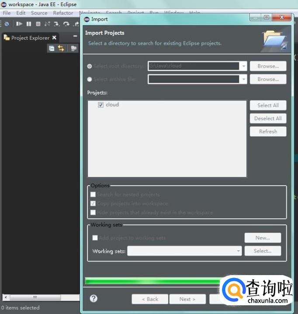Enable 'Search for nested projects' checkbox

[x=93, y=194]
